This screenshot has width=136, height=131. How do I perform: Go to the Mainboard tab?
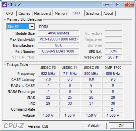[42, 13]
